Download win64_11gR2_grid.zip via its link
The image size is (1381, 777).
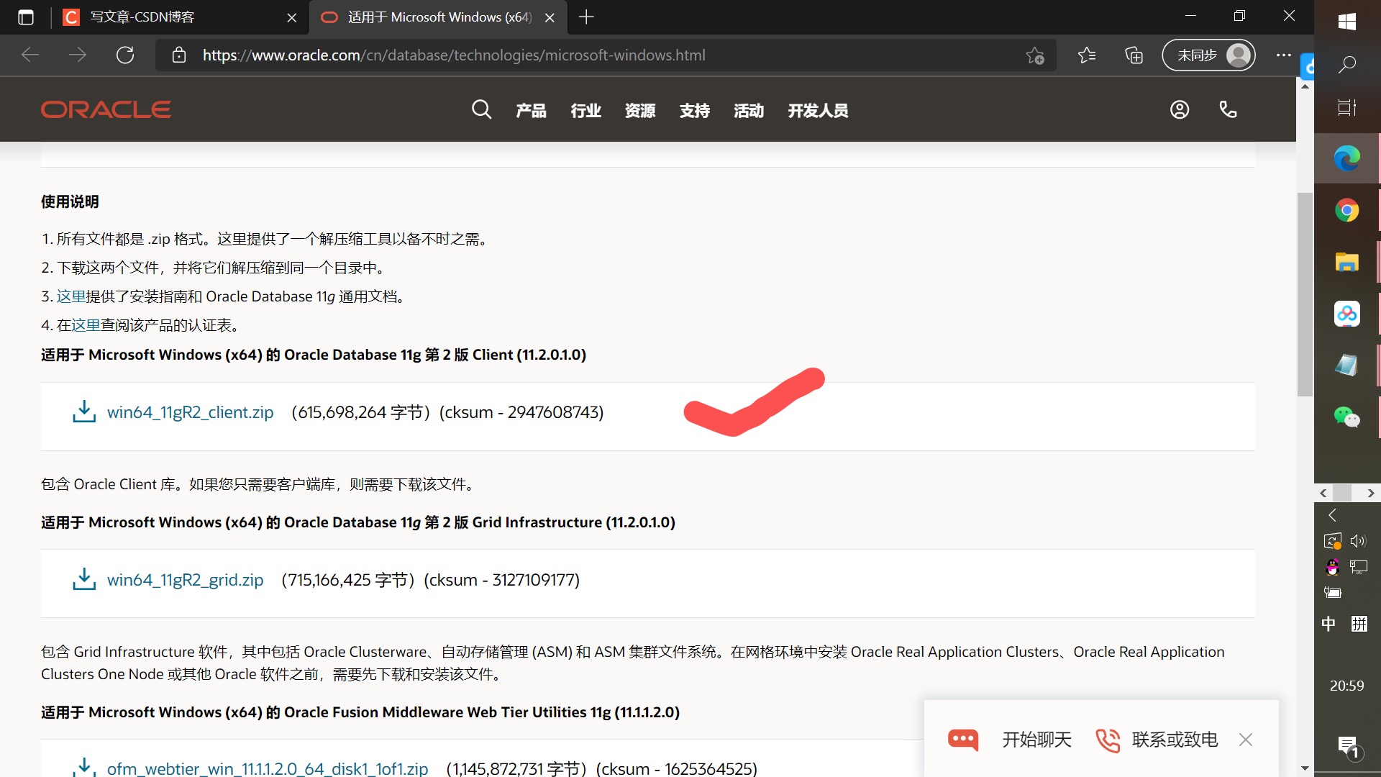pos(185,579)
